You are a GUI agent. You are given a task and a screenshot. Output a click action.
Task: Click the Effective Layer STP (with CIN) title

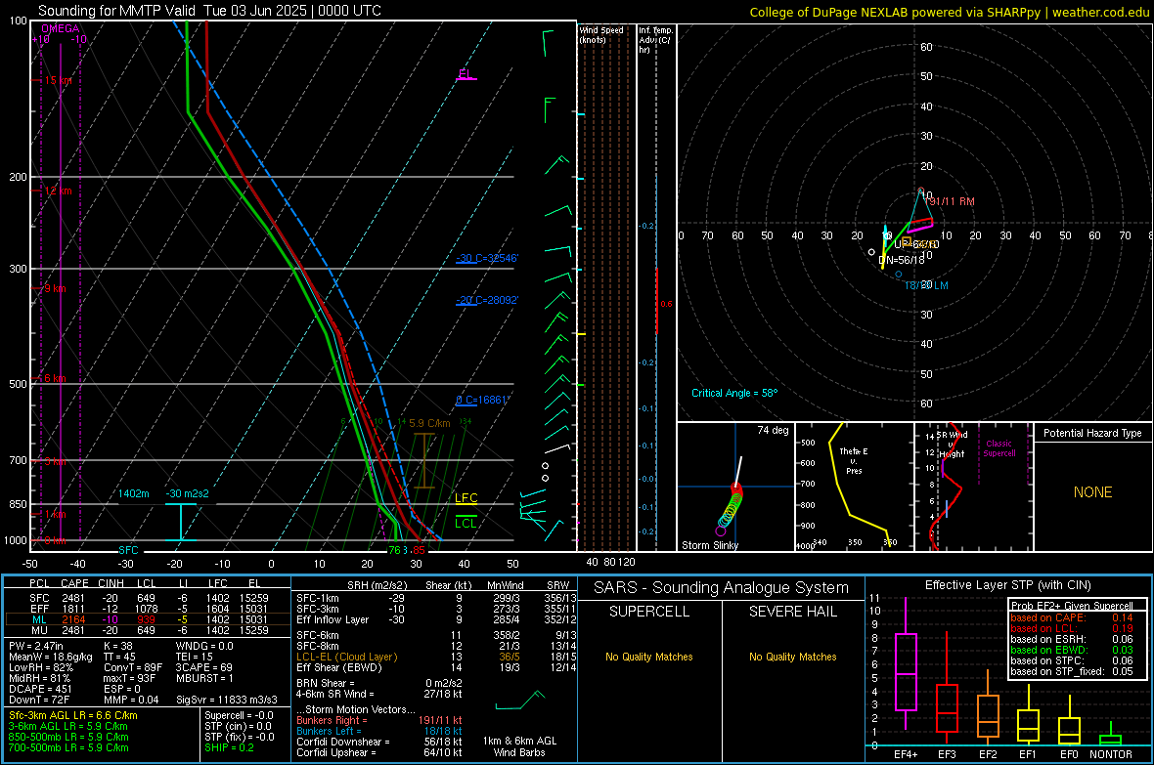tap(1007, 585)
